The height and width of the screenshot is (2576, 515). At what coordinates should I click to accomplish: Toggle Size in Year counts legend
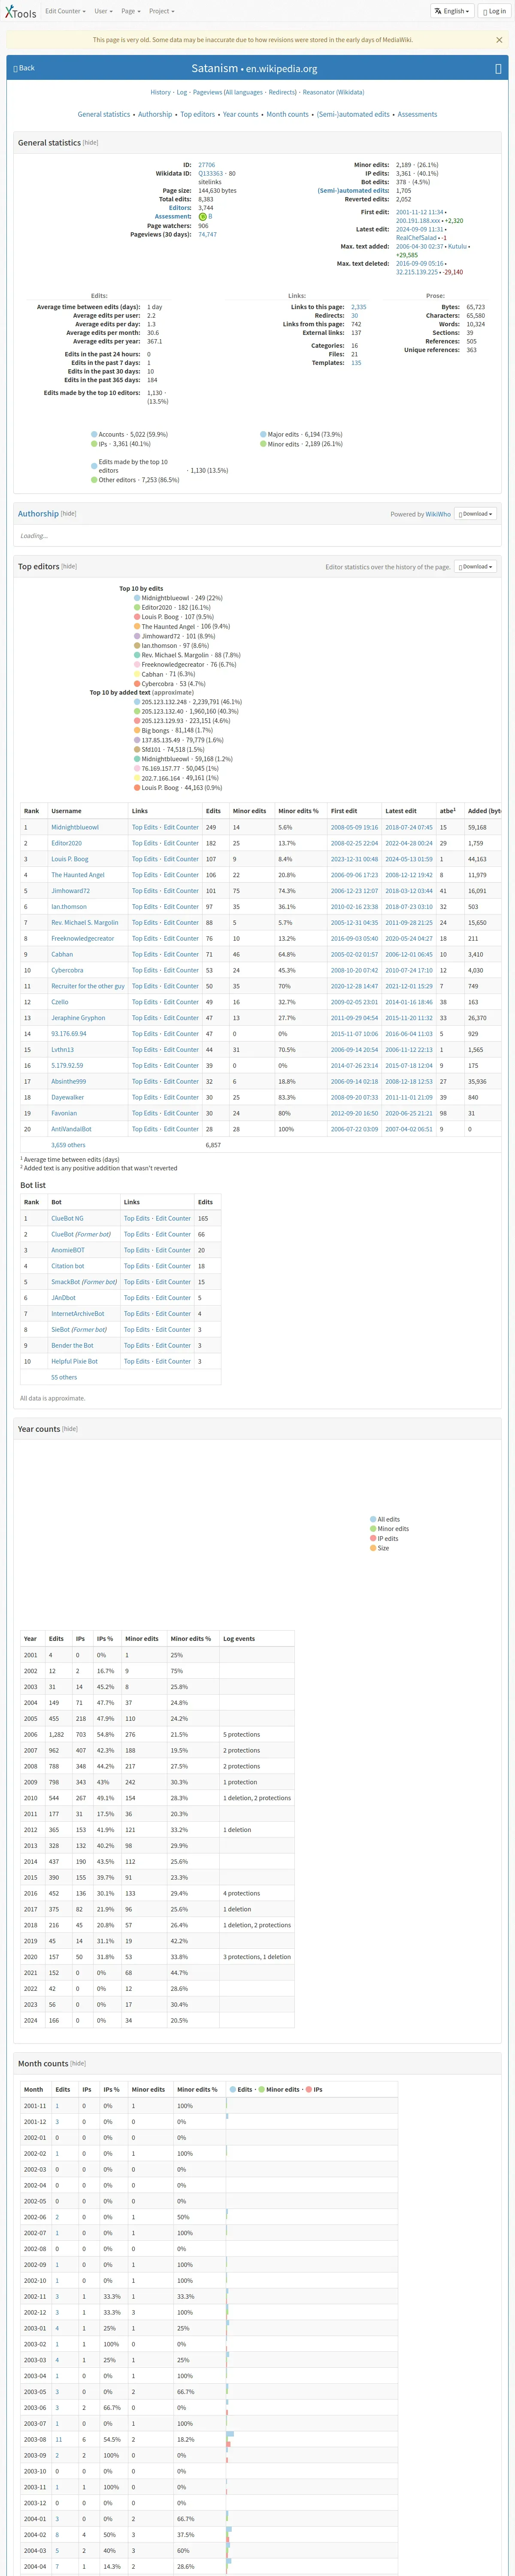(380, 1548)
